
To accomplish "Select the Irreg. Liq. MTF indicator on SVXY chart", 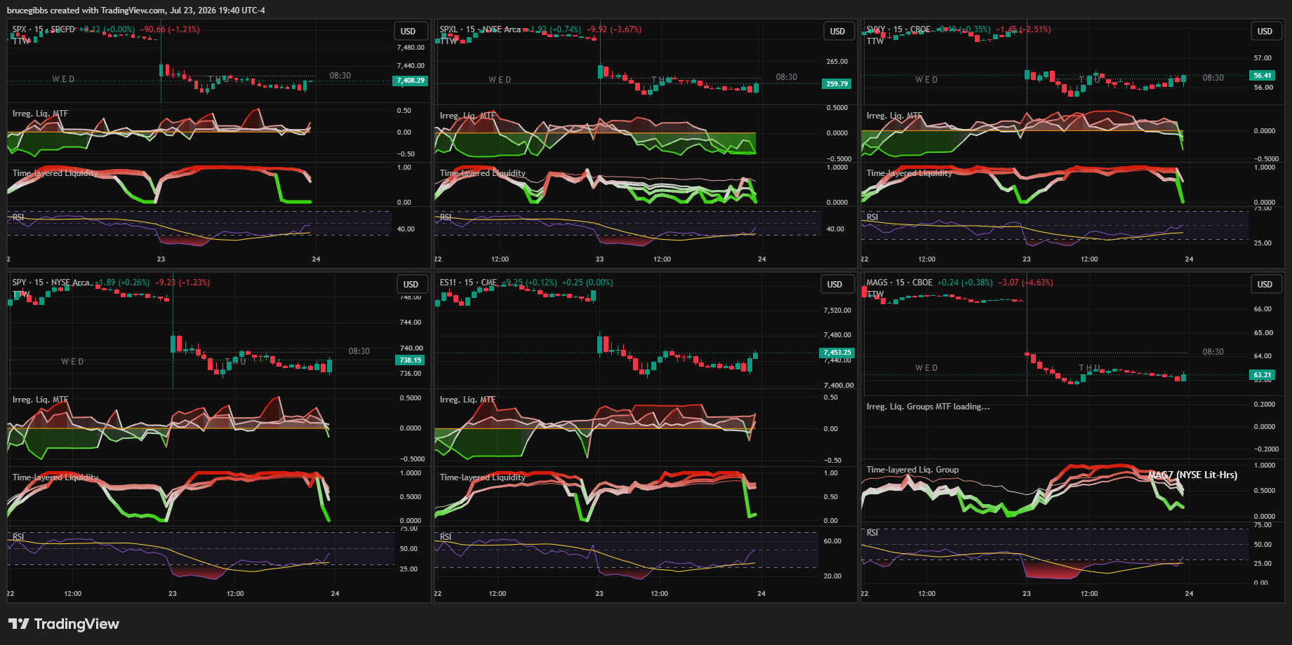I will pos(894,116).
